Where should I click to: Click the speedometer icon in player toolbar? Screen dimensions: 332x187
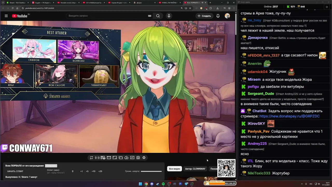127,158
